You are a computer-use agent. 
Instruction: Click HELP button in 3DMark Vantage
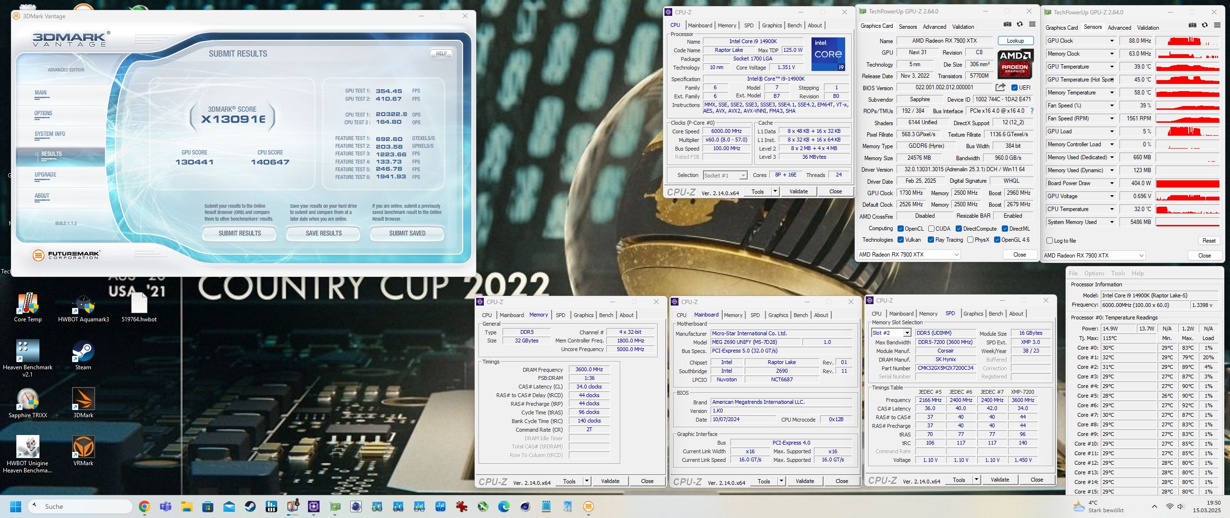[441, 53]
